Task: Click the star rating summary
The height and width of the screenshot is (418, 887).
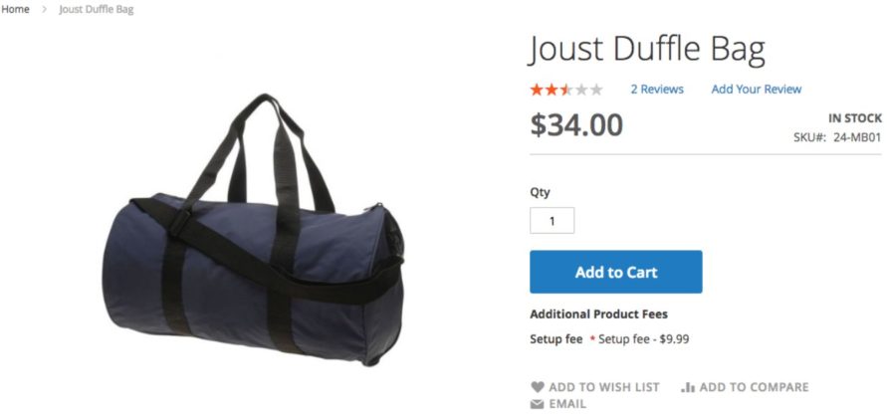Action: pos(566,90)
